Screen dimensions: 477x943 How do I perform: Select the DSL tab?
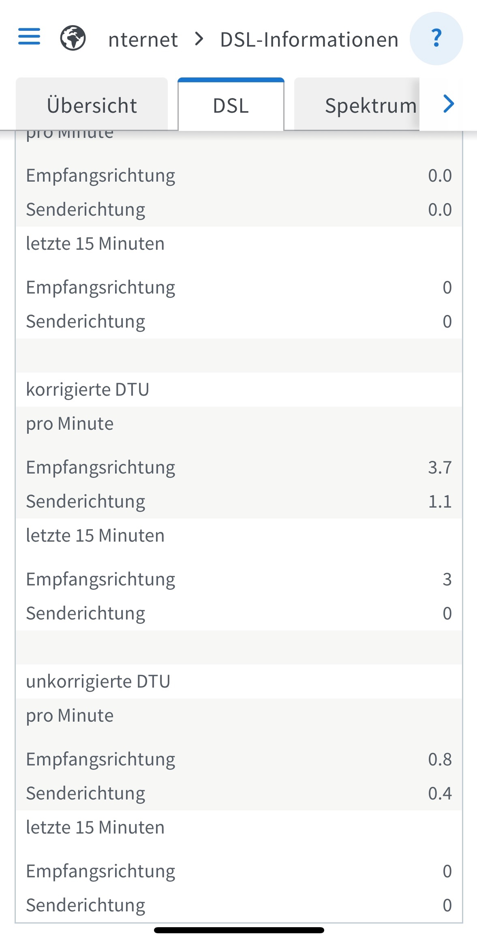pos(231,105)
